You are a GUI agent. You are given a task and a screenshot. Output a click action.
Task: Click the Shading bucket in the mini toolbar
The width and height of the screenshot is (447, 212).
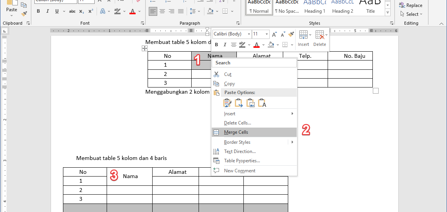point(271,45)
